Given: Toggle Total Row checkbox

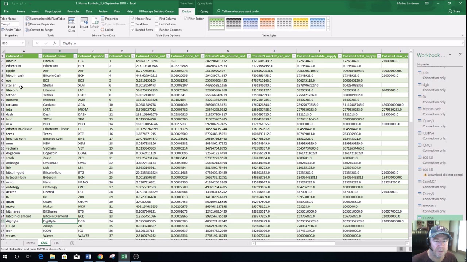Looking at the screenshot, I should tap(132, 24).
